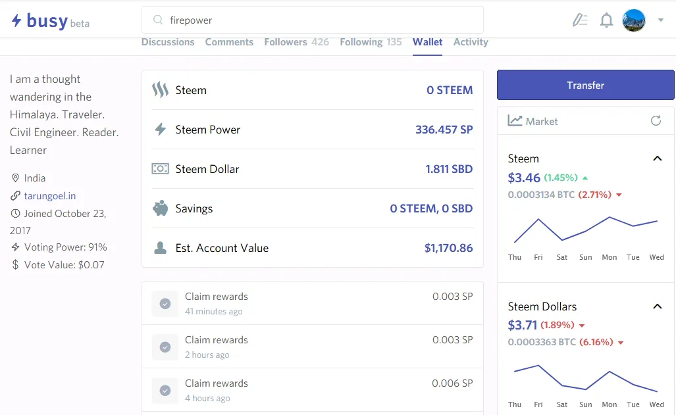Screen dimensions: 676x415
Task: Refresh the Market data
Action: click(656, 120)
